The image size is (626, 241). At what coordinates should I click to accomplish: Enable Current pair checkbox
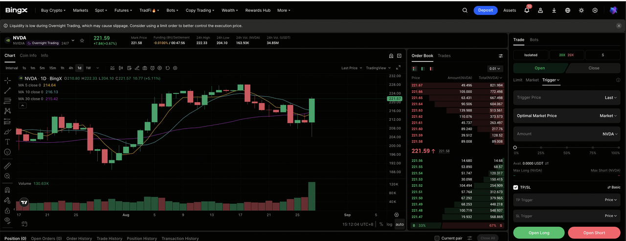[437, 238]
